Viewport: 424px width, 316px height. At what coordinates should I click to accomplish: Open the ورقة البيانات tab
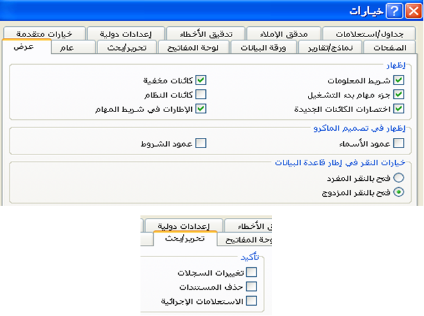click(x=263, y=48)
